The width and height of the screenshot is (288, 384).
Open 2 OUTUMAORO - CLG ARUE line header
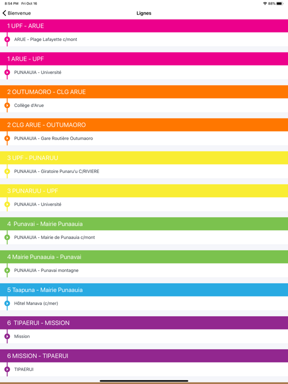coord(144,92)
